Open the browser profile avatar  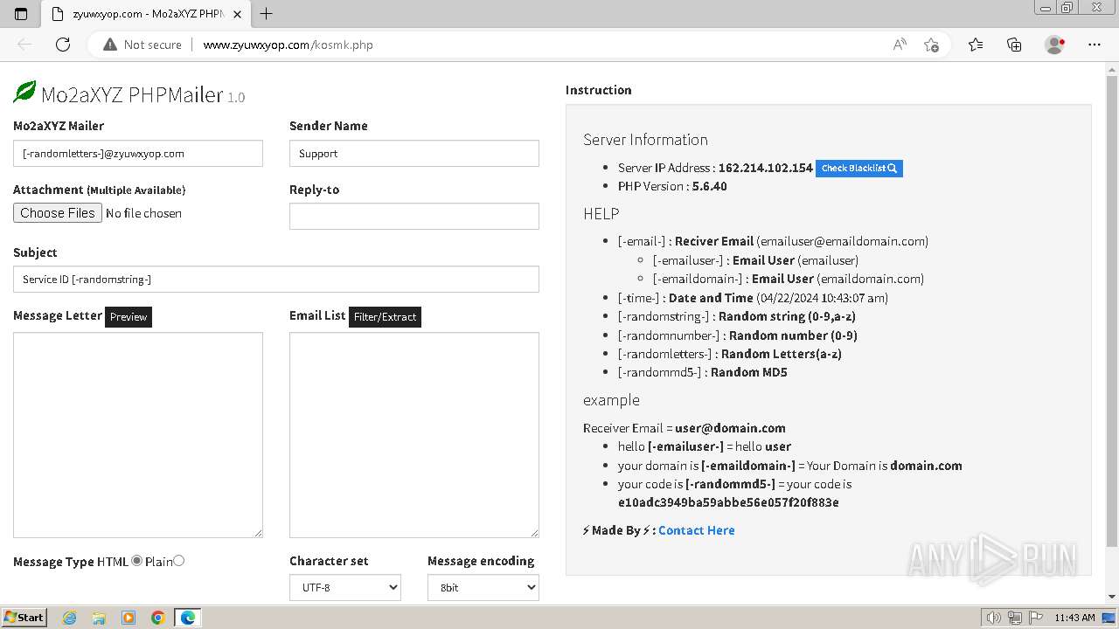[1054, 45]
